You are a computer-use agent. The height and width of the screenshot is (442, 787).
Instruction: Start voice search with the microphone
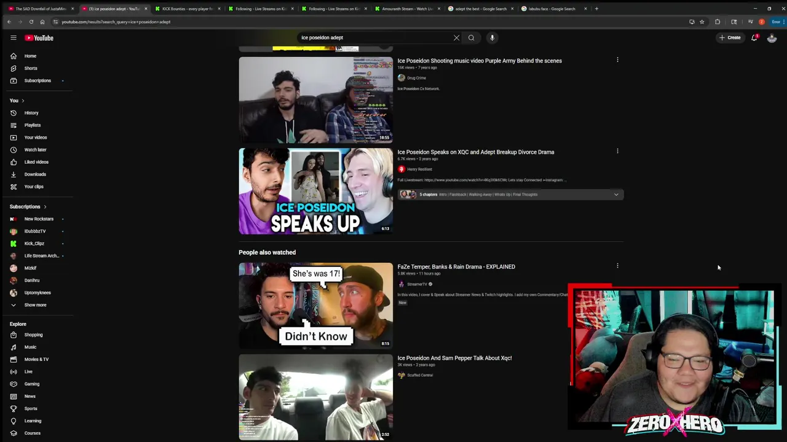tap(492, 37)
